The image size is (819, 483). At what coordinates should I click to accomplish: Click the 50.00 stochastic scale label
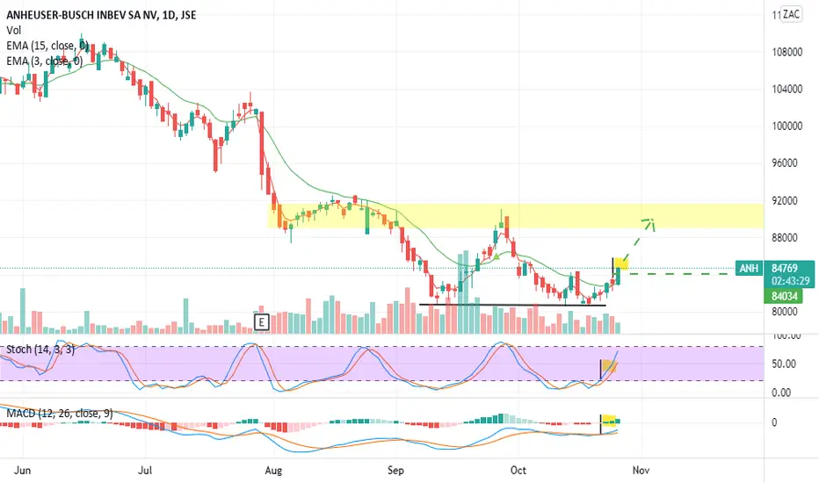tap(784, 364)
